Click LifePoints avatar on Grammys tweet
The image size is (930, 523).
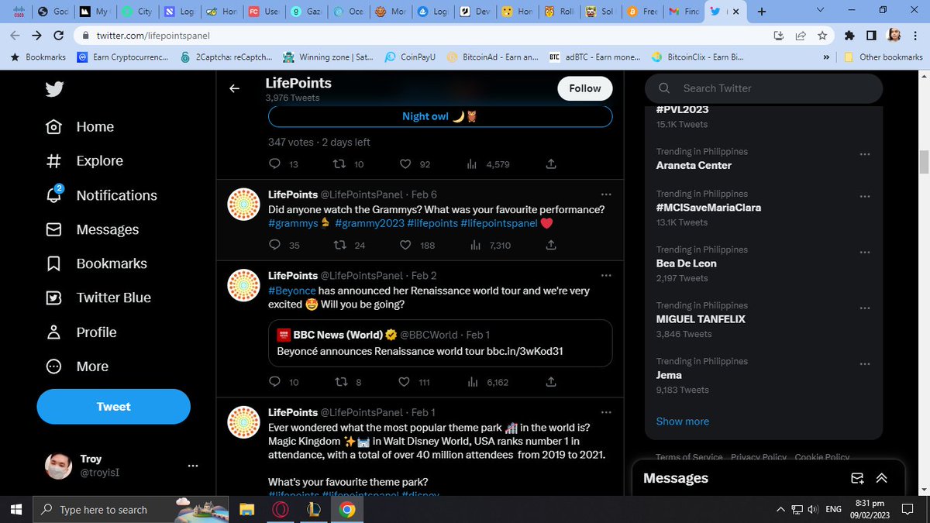tap(243, 204)
